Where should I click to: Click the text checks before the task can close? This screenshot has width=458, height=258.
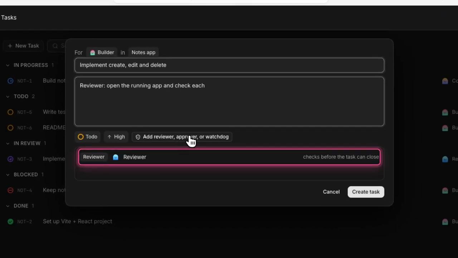point(341,157)
